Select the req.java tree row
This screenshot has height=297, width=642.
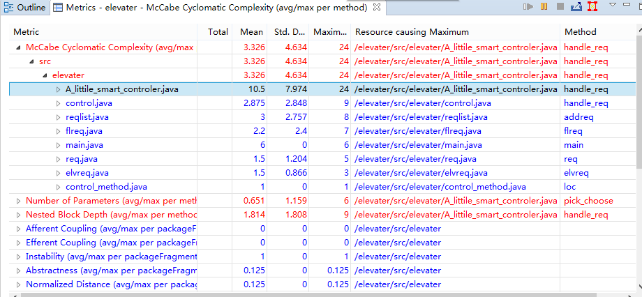click(322, 159)
